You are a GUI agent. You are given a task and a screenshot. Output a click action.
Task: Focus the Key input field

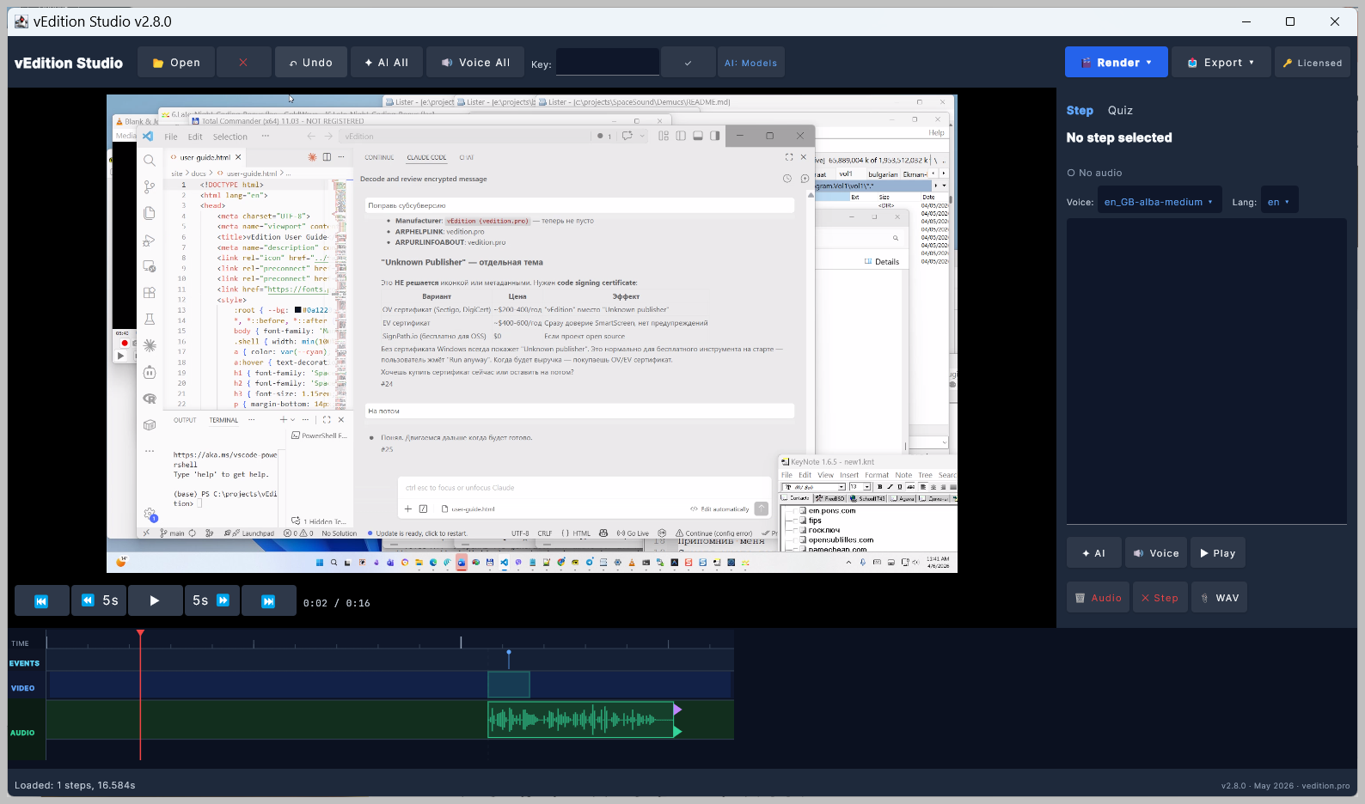[607, 63]
